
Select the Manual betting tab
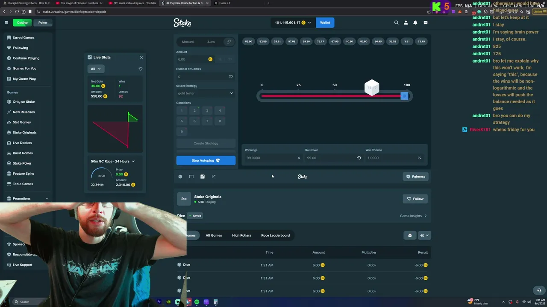(x=188, y=42)
